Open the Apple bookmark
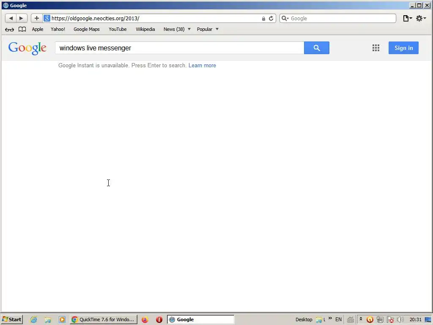Viewport: 433px width, 325px height. point(38,29)
